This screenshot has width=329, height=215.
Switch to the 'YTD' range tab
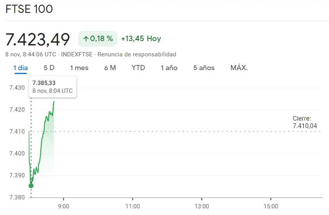tap(138, 68)
